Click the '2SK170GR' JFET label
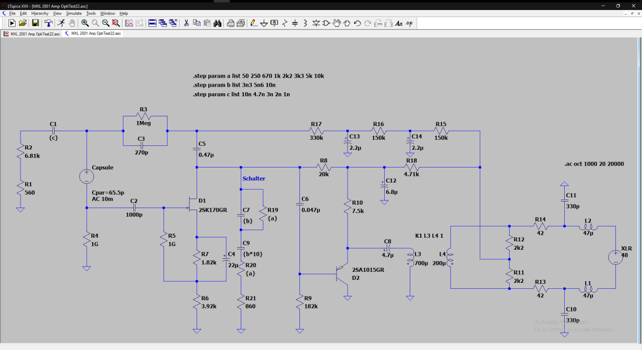Viewport: 642px width, 350px height. [x=213, y=210]
